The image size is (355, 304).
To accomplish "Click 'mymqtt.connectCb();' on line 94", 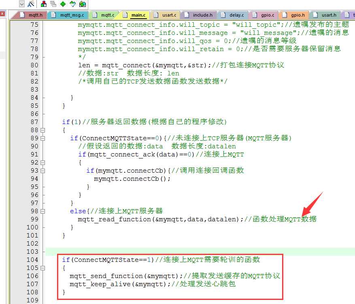I will tap(132, 179).
